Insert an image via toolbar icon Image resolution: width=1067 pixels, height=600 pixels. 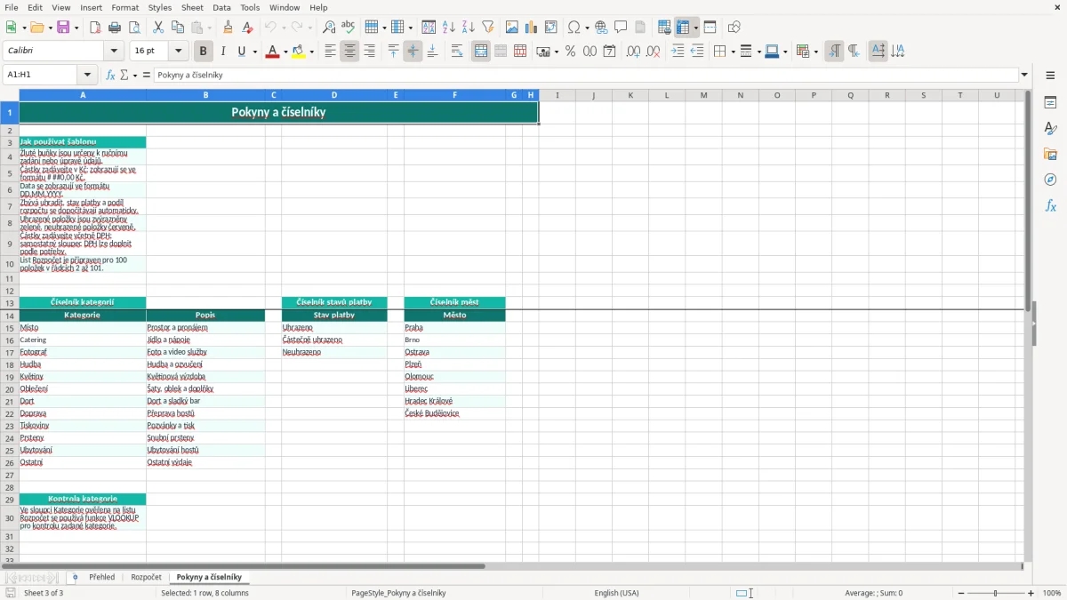512,28
